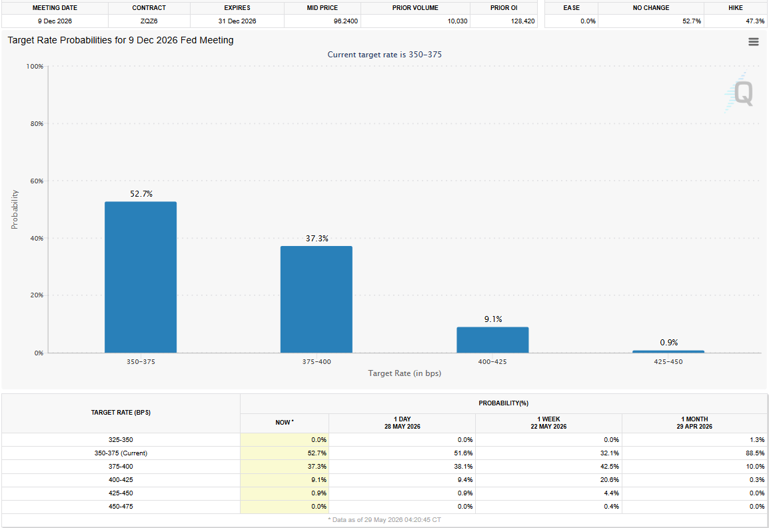The image size is (769, 528).
Task: Click the hike probability 47.3%
Action: [x=755, y=21]
